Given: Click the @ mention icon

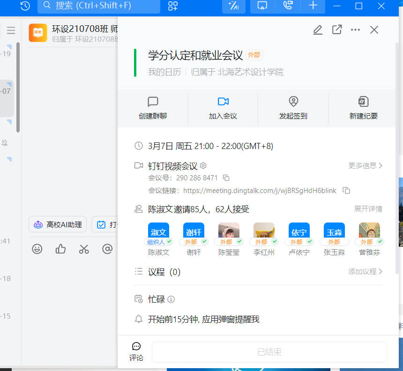Looking at the screenshot, I should tap(107, 249).
